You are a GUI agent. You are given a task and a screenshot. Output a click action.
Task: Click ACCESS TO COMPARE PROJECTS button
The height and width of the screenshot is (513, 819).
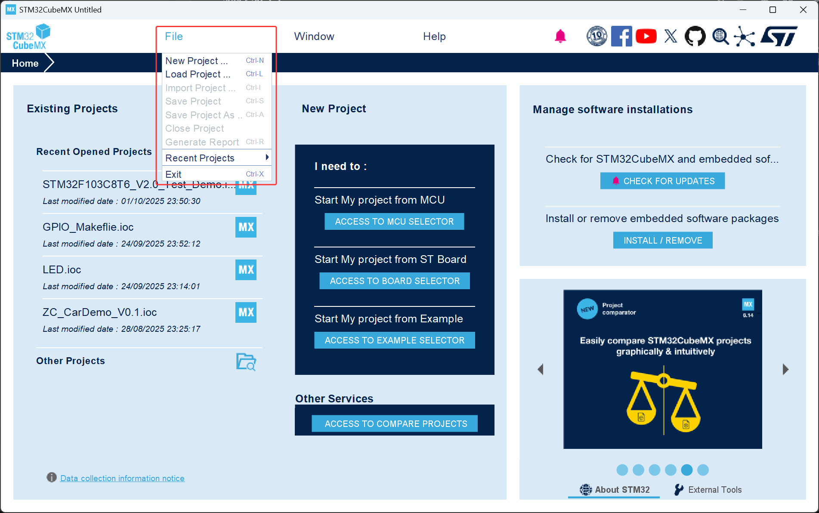coord(395,424)
